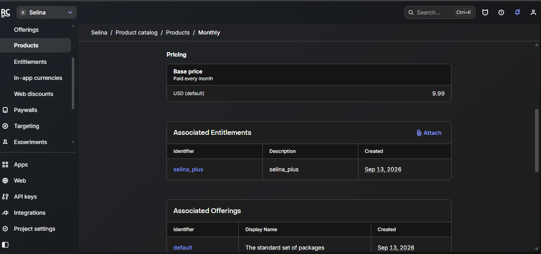Click the Experiments flask icon
This screenshot has width=541, height=254.
coord(5,142)
